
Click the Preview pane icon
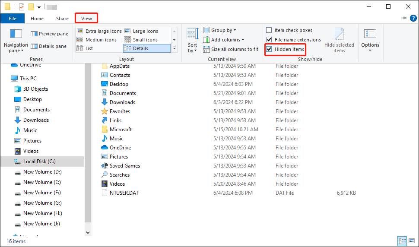35,34
